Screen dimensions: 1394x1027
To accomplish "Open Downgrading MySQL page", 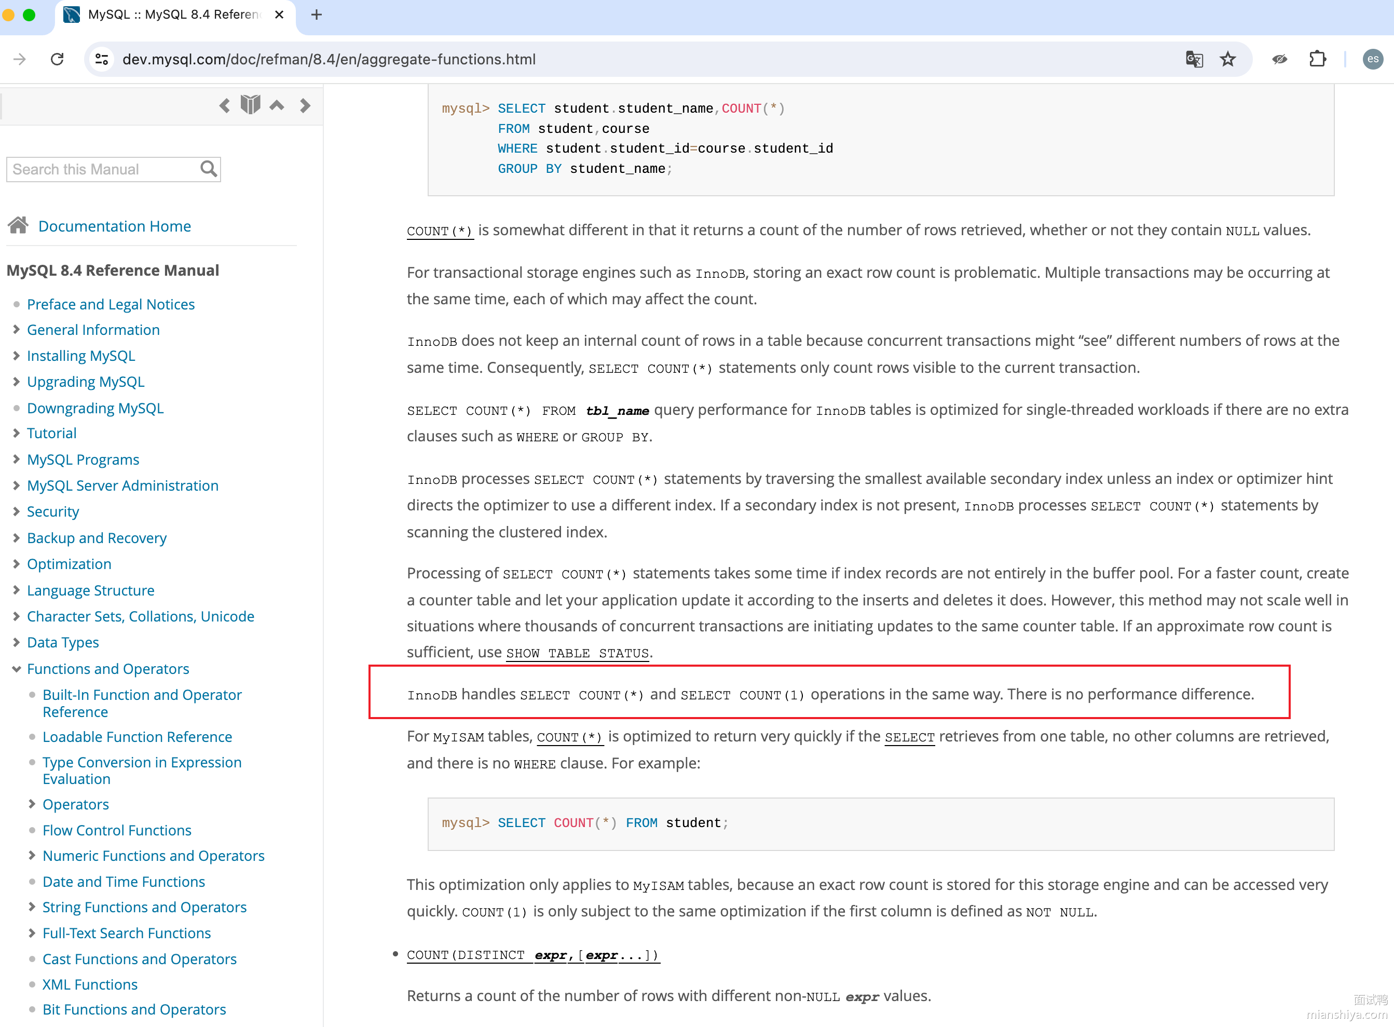I will click(x=95, y=408).
